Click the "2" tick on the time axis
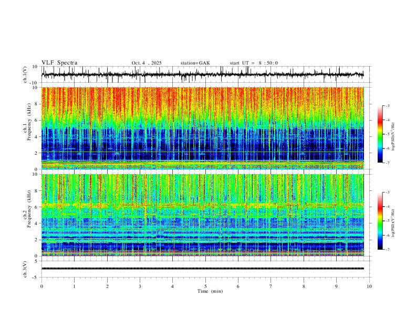Image resolution: width=416 pixels, height=321 pixels. coord(107,286)
